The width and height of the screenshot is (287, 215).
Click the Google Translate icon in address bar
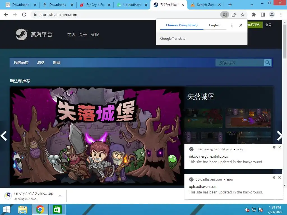tap(224, 15)
